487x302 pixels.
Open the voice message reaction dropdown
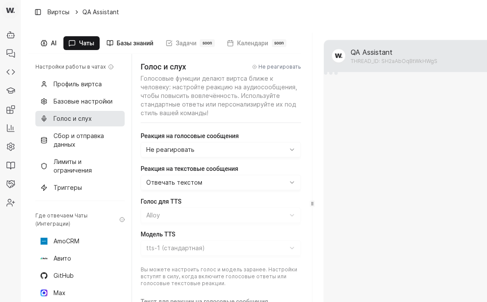pyautogui.click(x=220, y=150)
